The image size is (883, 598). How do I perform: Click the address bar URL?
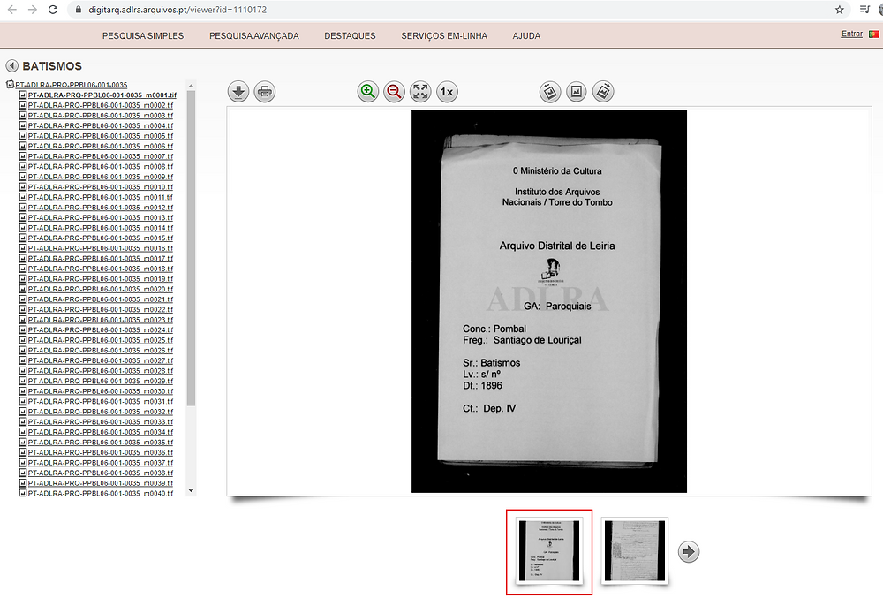click(178, 10)
